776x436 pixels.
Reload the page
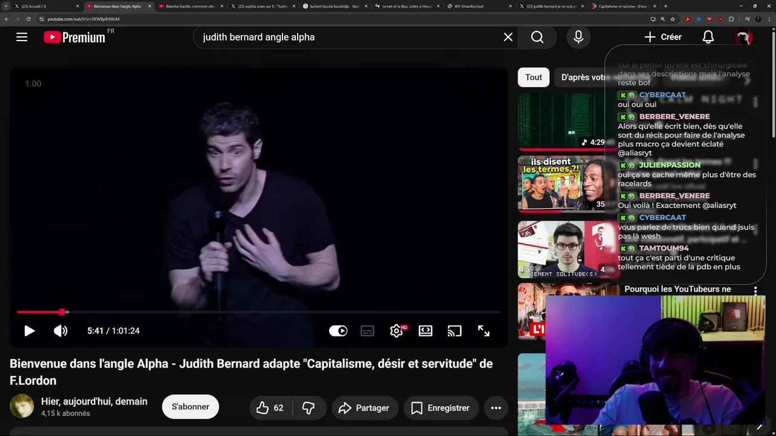tap(28, 19)
